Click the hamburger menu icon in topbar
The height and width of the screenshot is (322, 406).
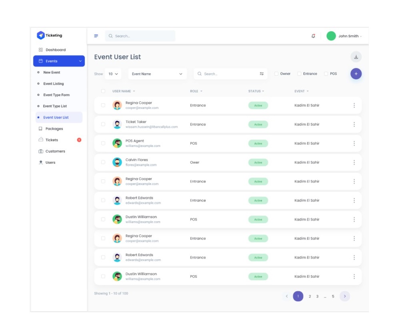96,36
